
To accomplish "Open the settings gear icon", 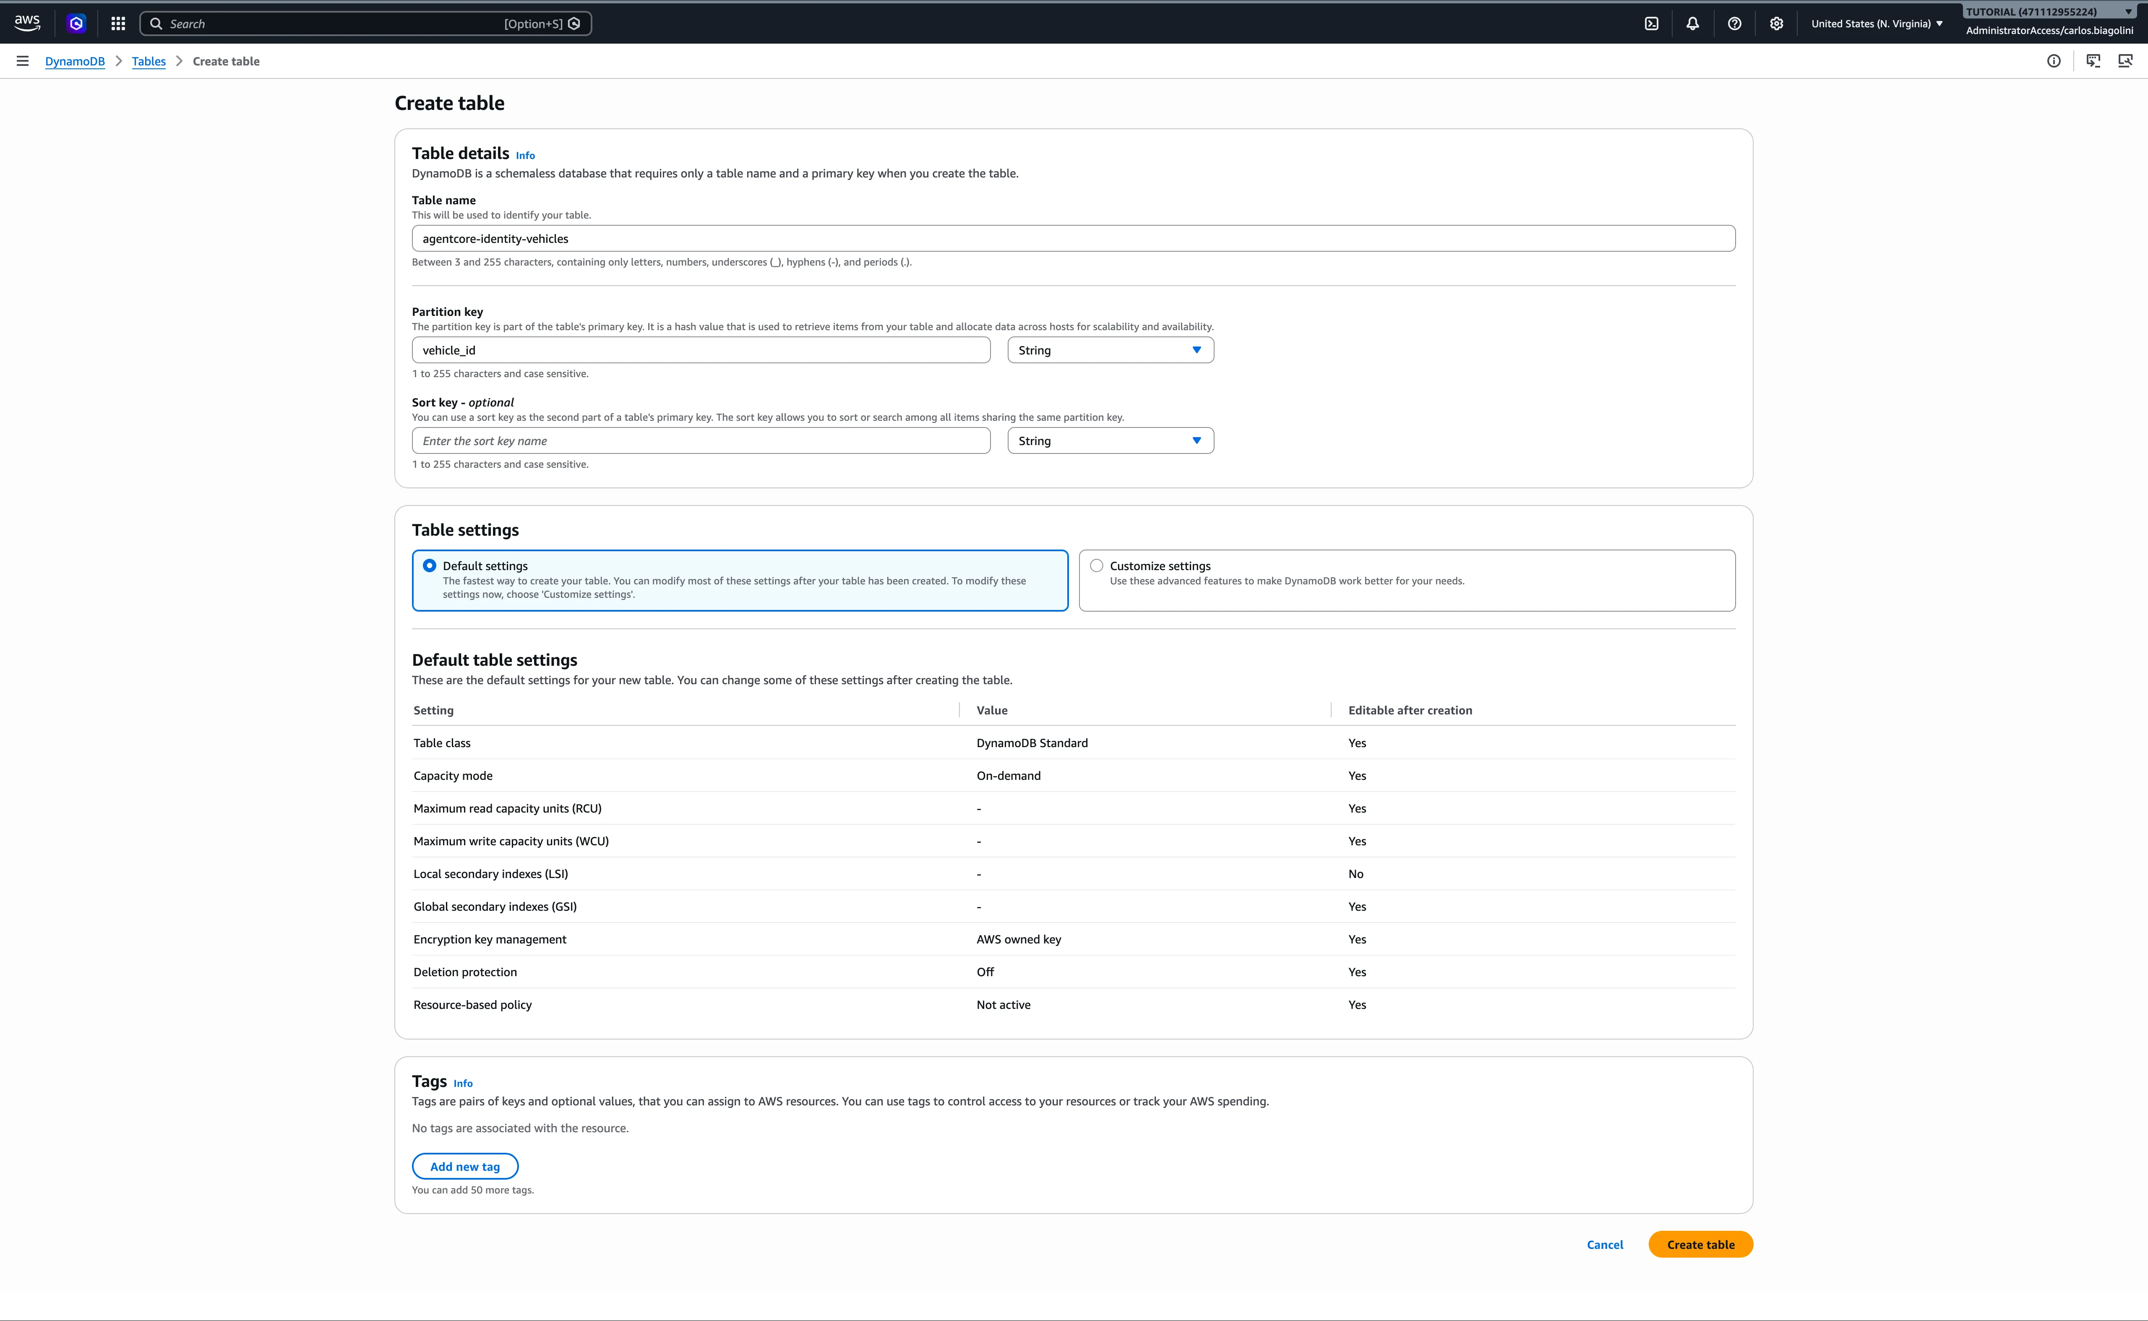I will pyautogui.click(x=1777, y=23).
